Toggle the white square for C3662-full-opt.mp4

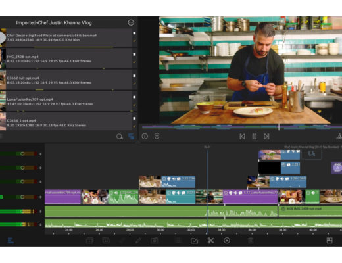pyautogui.click(x=134, y=76)
